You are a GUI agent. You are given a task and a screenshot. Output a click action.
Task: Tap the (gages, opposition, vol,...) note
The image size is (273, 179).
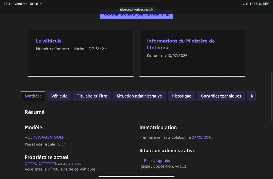pos(163,166)
